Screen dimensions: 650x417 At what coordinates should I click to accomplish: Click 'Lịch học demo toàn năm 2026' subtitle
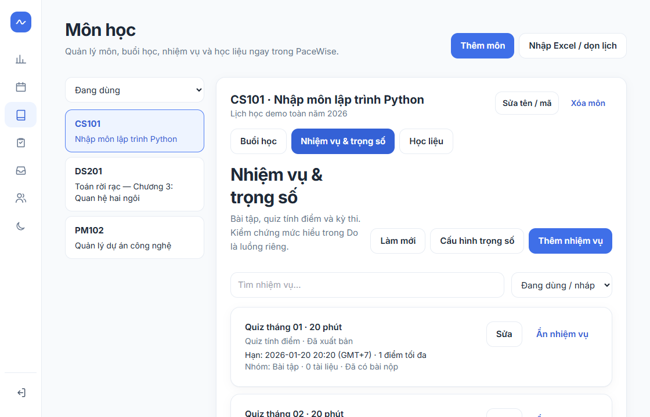pyautogui.click(x=289, y=114)
